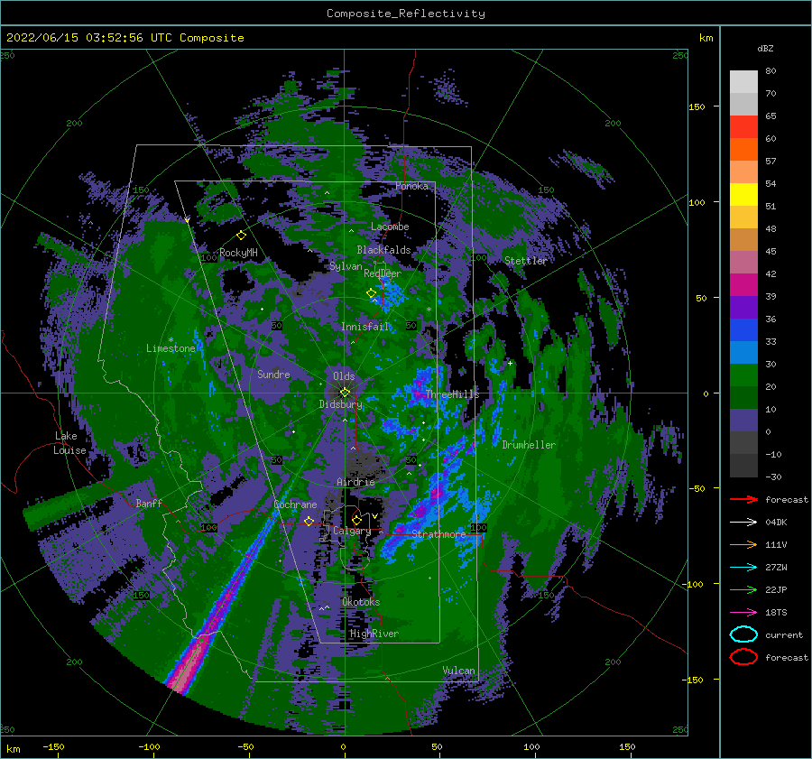The width and height of the screenshot is (812, 759).
Task: Click the RedDeer city label
Action: click(383, 273)
